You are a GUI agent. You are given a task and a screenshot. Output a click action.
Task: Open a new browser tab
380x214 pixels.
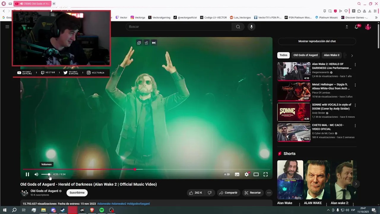pos(54,4)
